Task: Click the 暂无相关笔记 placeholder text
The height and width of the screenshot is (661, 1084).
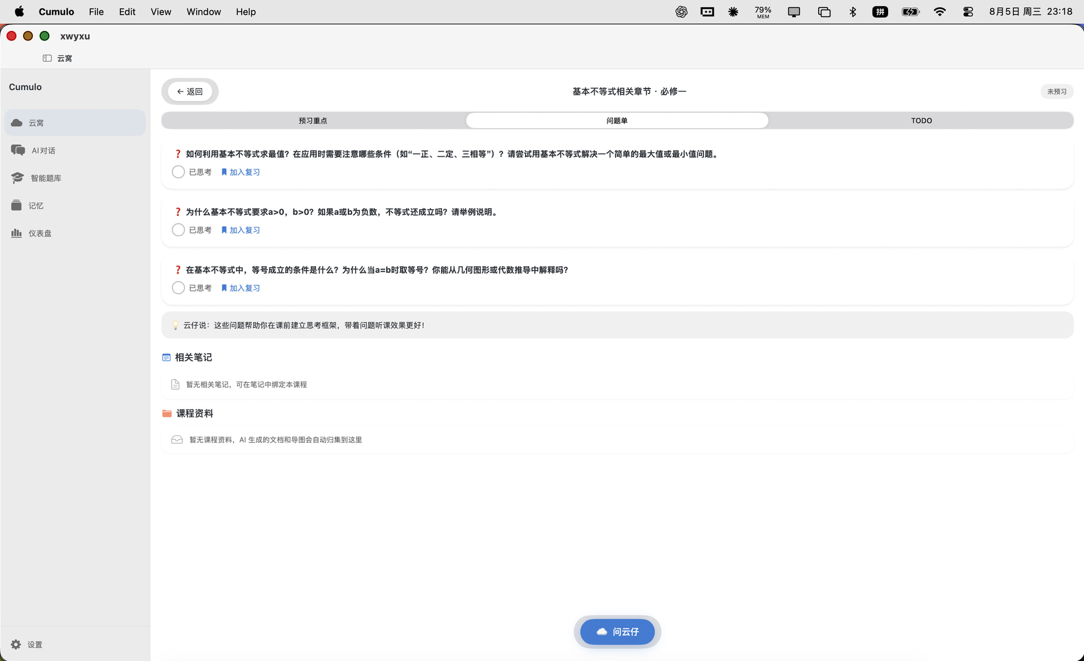Action: (247, 384)
